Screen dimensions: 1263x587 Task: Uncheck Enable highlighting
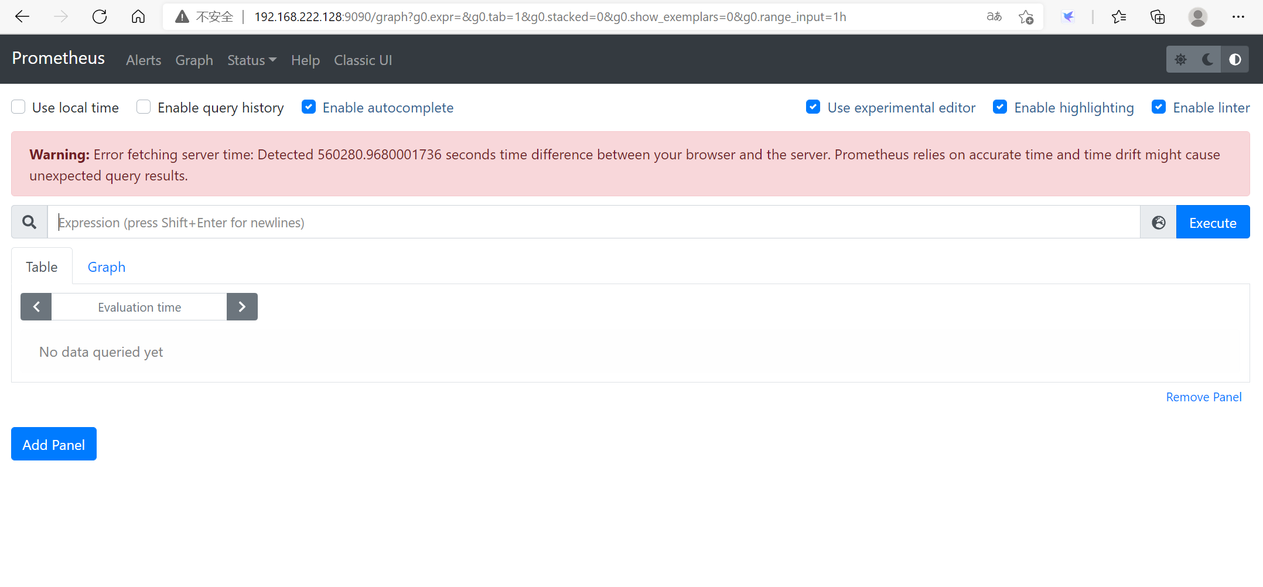click(1000, 107)
